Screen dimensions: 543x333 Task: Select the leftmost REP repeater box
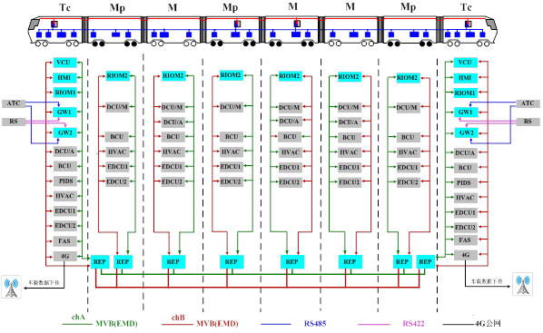(x=100, y=262)
